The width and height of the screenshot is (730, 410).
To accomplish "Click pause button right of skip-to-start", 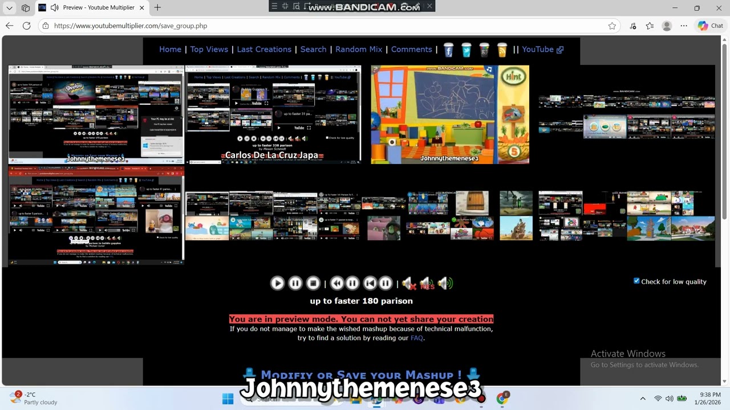I will tap(386, 283).
